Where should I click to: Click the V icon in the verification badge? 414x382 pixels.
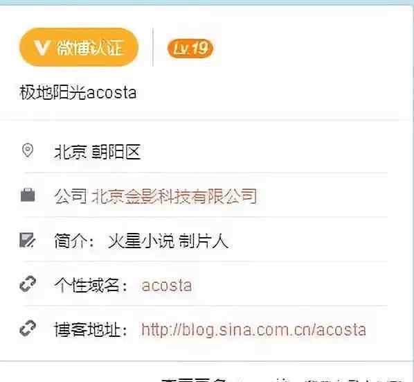(x=42, y=48)
